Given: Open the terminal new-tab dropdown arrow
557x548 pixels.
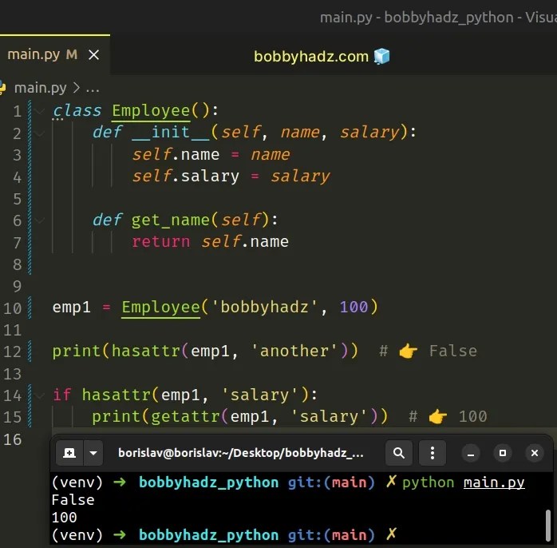Looking at the screenshot, I should click(93, 453).
